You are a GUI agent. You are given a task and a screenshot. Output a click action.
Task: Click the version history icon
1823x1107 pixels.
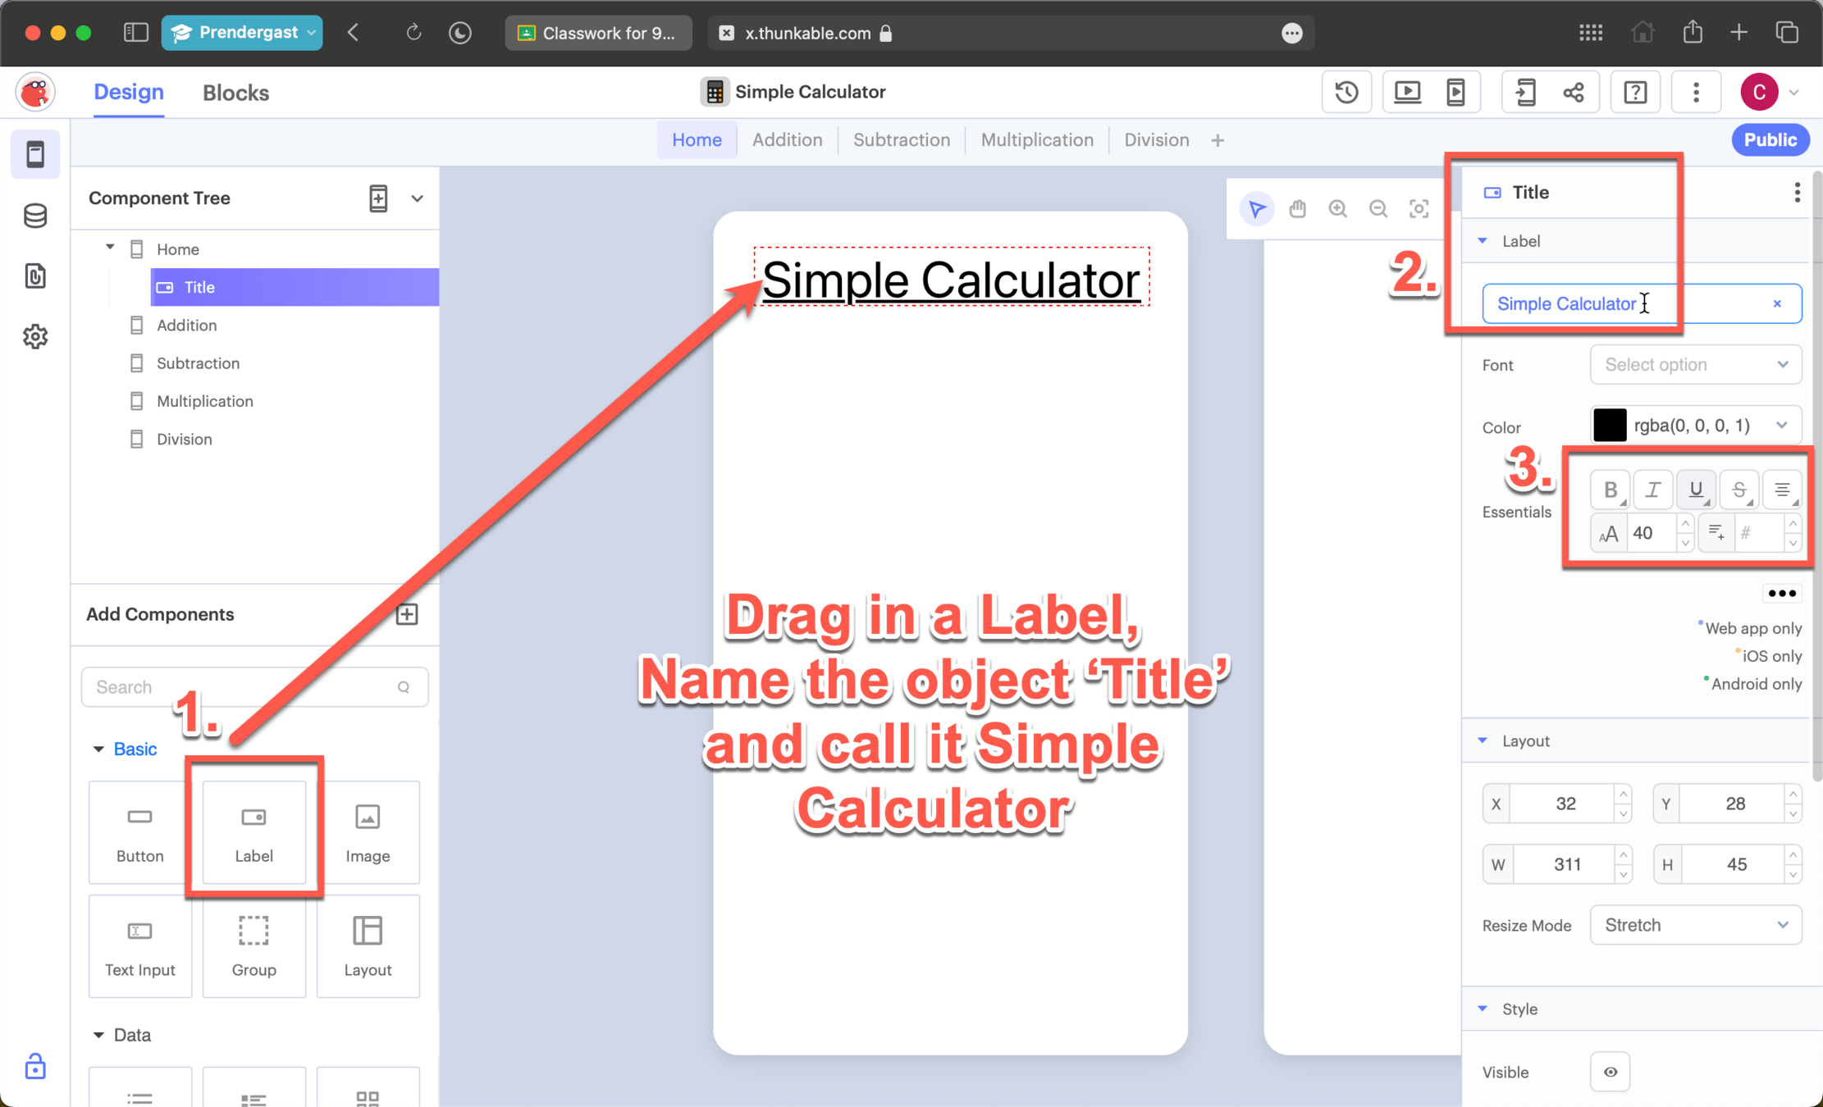coord(1346,92)
